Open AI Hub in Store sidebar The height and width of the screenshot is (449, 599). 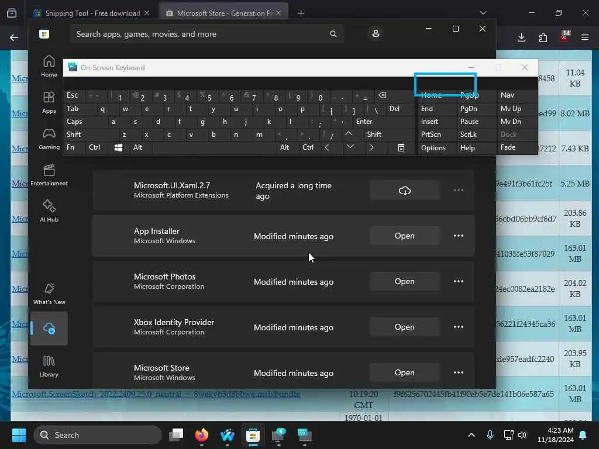49,210
